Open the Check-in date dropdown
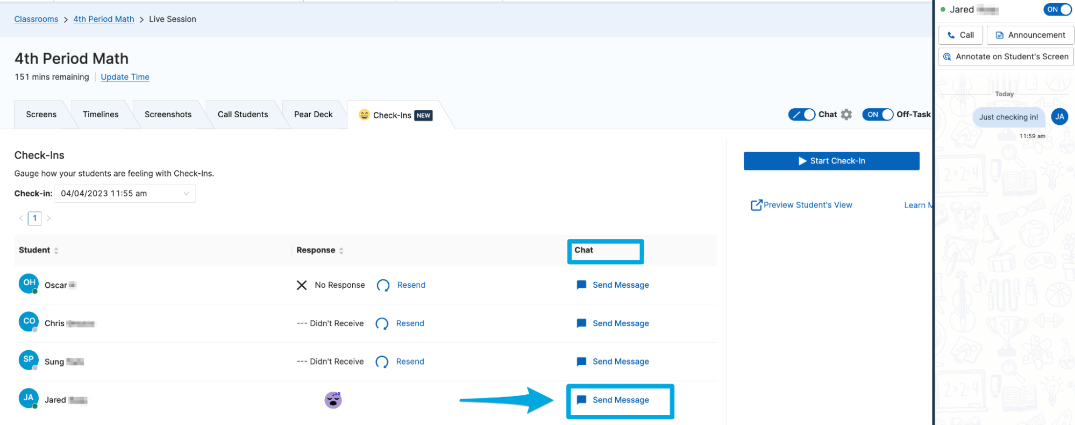Viewport: 1075px width, 425px height. click(x=125, y=194)
